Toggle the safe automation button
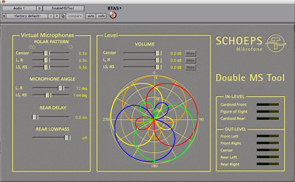Screen dimensions: 295x182 (101, 16)
